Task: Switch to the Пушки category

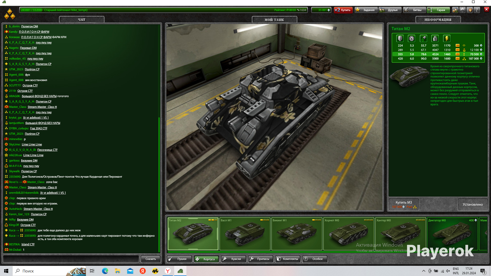Action: (179, 259)
